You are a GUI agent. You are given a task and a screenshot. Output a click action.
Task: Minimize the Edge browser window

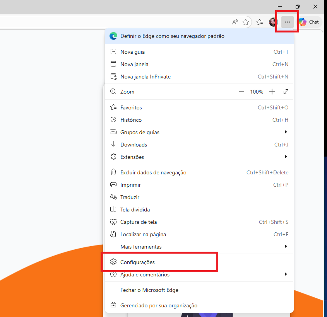pyautogui.click(x=280, y=7)
